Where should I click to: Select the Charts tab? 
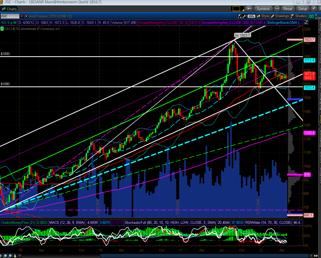[9, 9]
